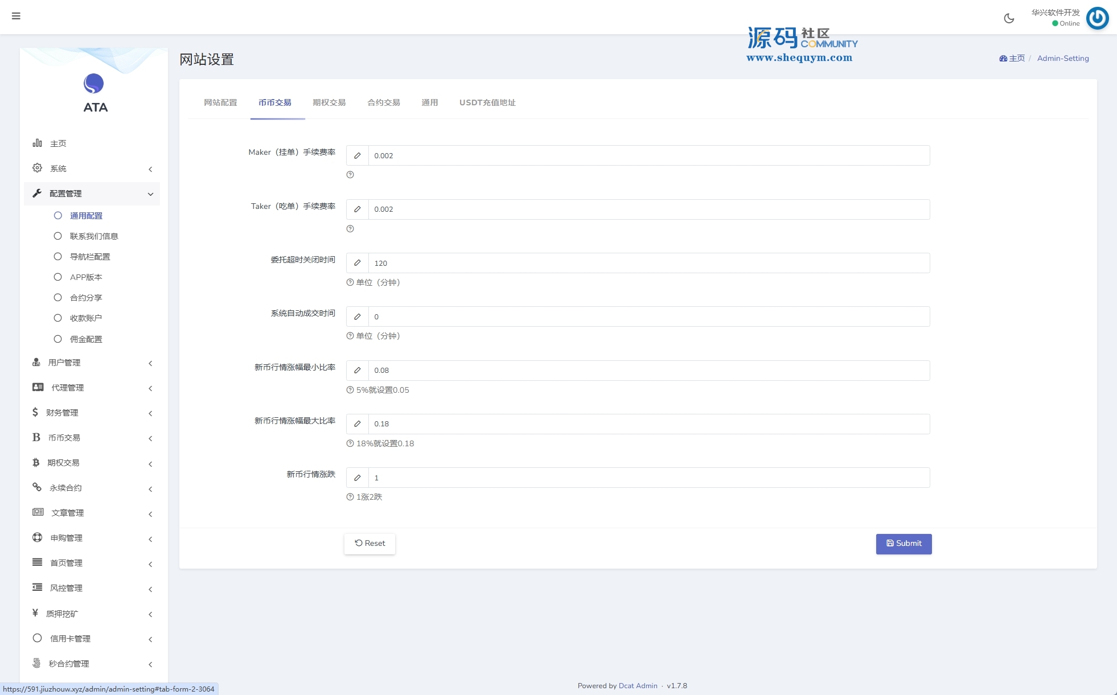This screenshot has width=1117, height=695.
Task: Click the 新币行情涨跌 input field
Action: click(648, 478)
